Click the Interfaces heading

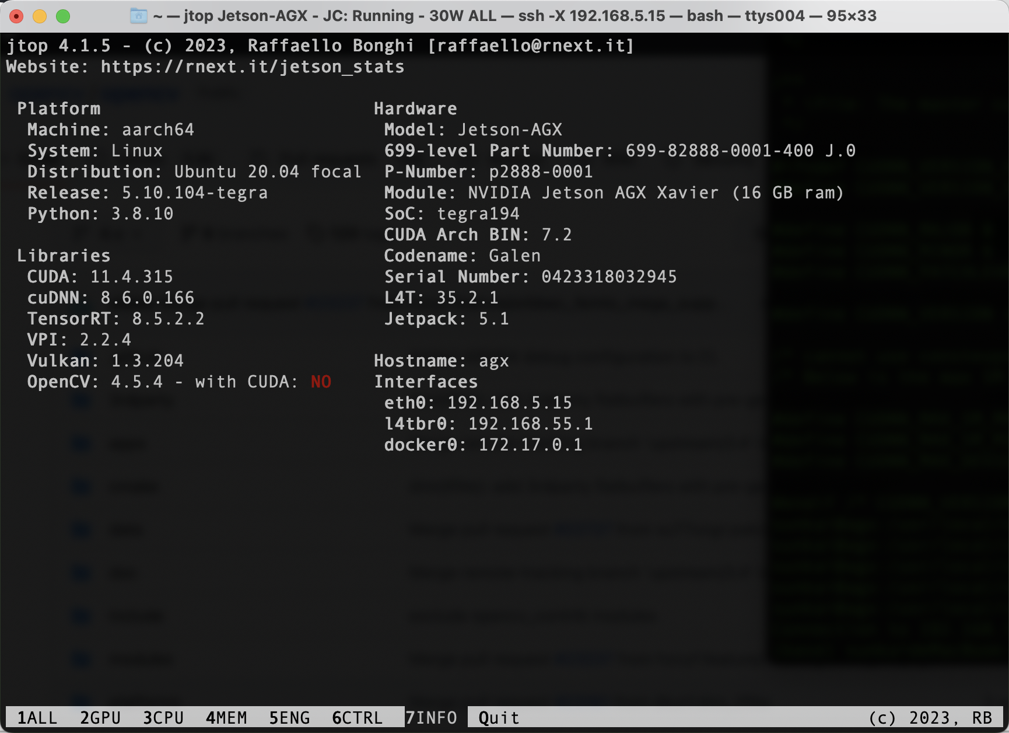(x=426, y=382)
